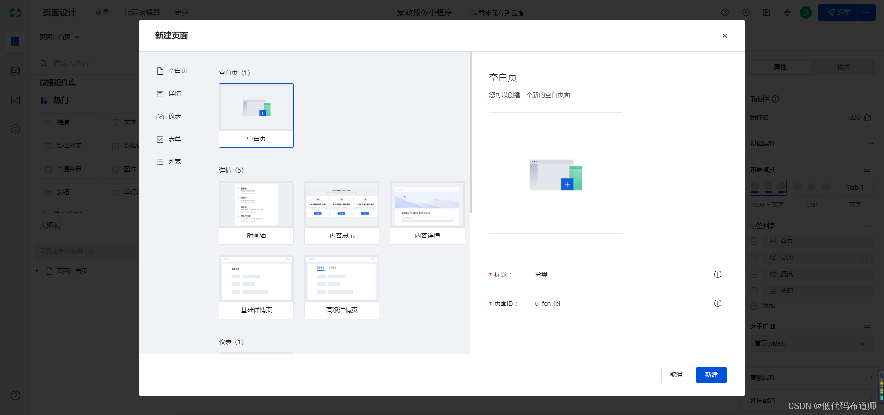Click the binding link icon beside 标签列表
The height and width of the screenshot is (415, 884).
click(867, 226)
